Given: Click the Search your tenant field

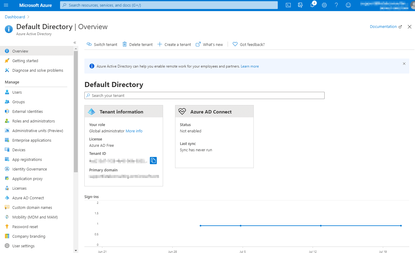Looking at the screenshot, I should click(204, 95).
